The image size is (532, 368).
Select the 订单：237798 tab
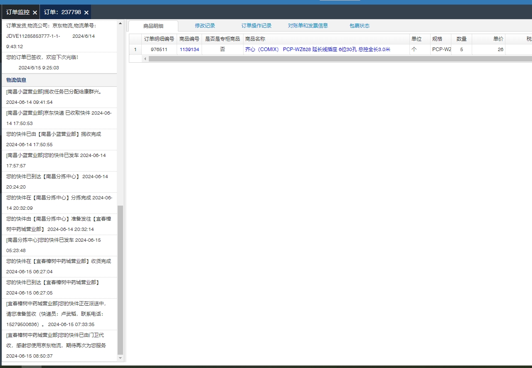62,12
